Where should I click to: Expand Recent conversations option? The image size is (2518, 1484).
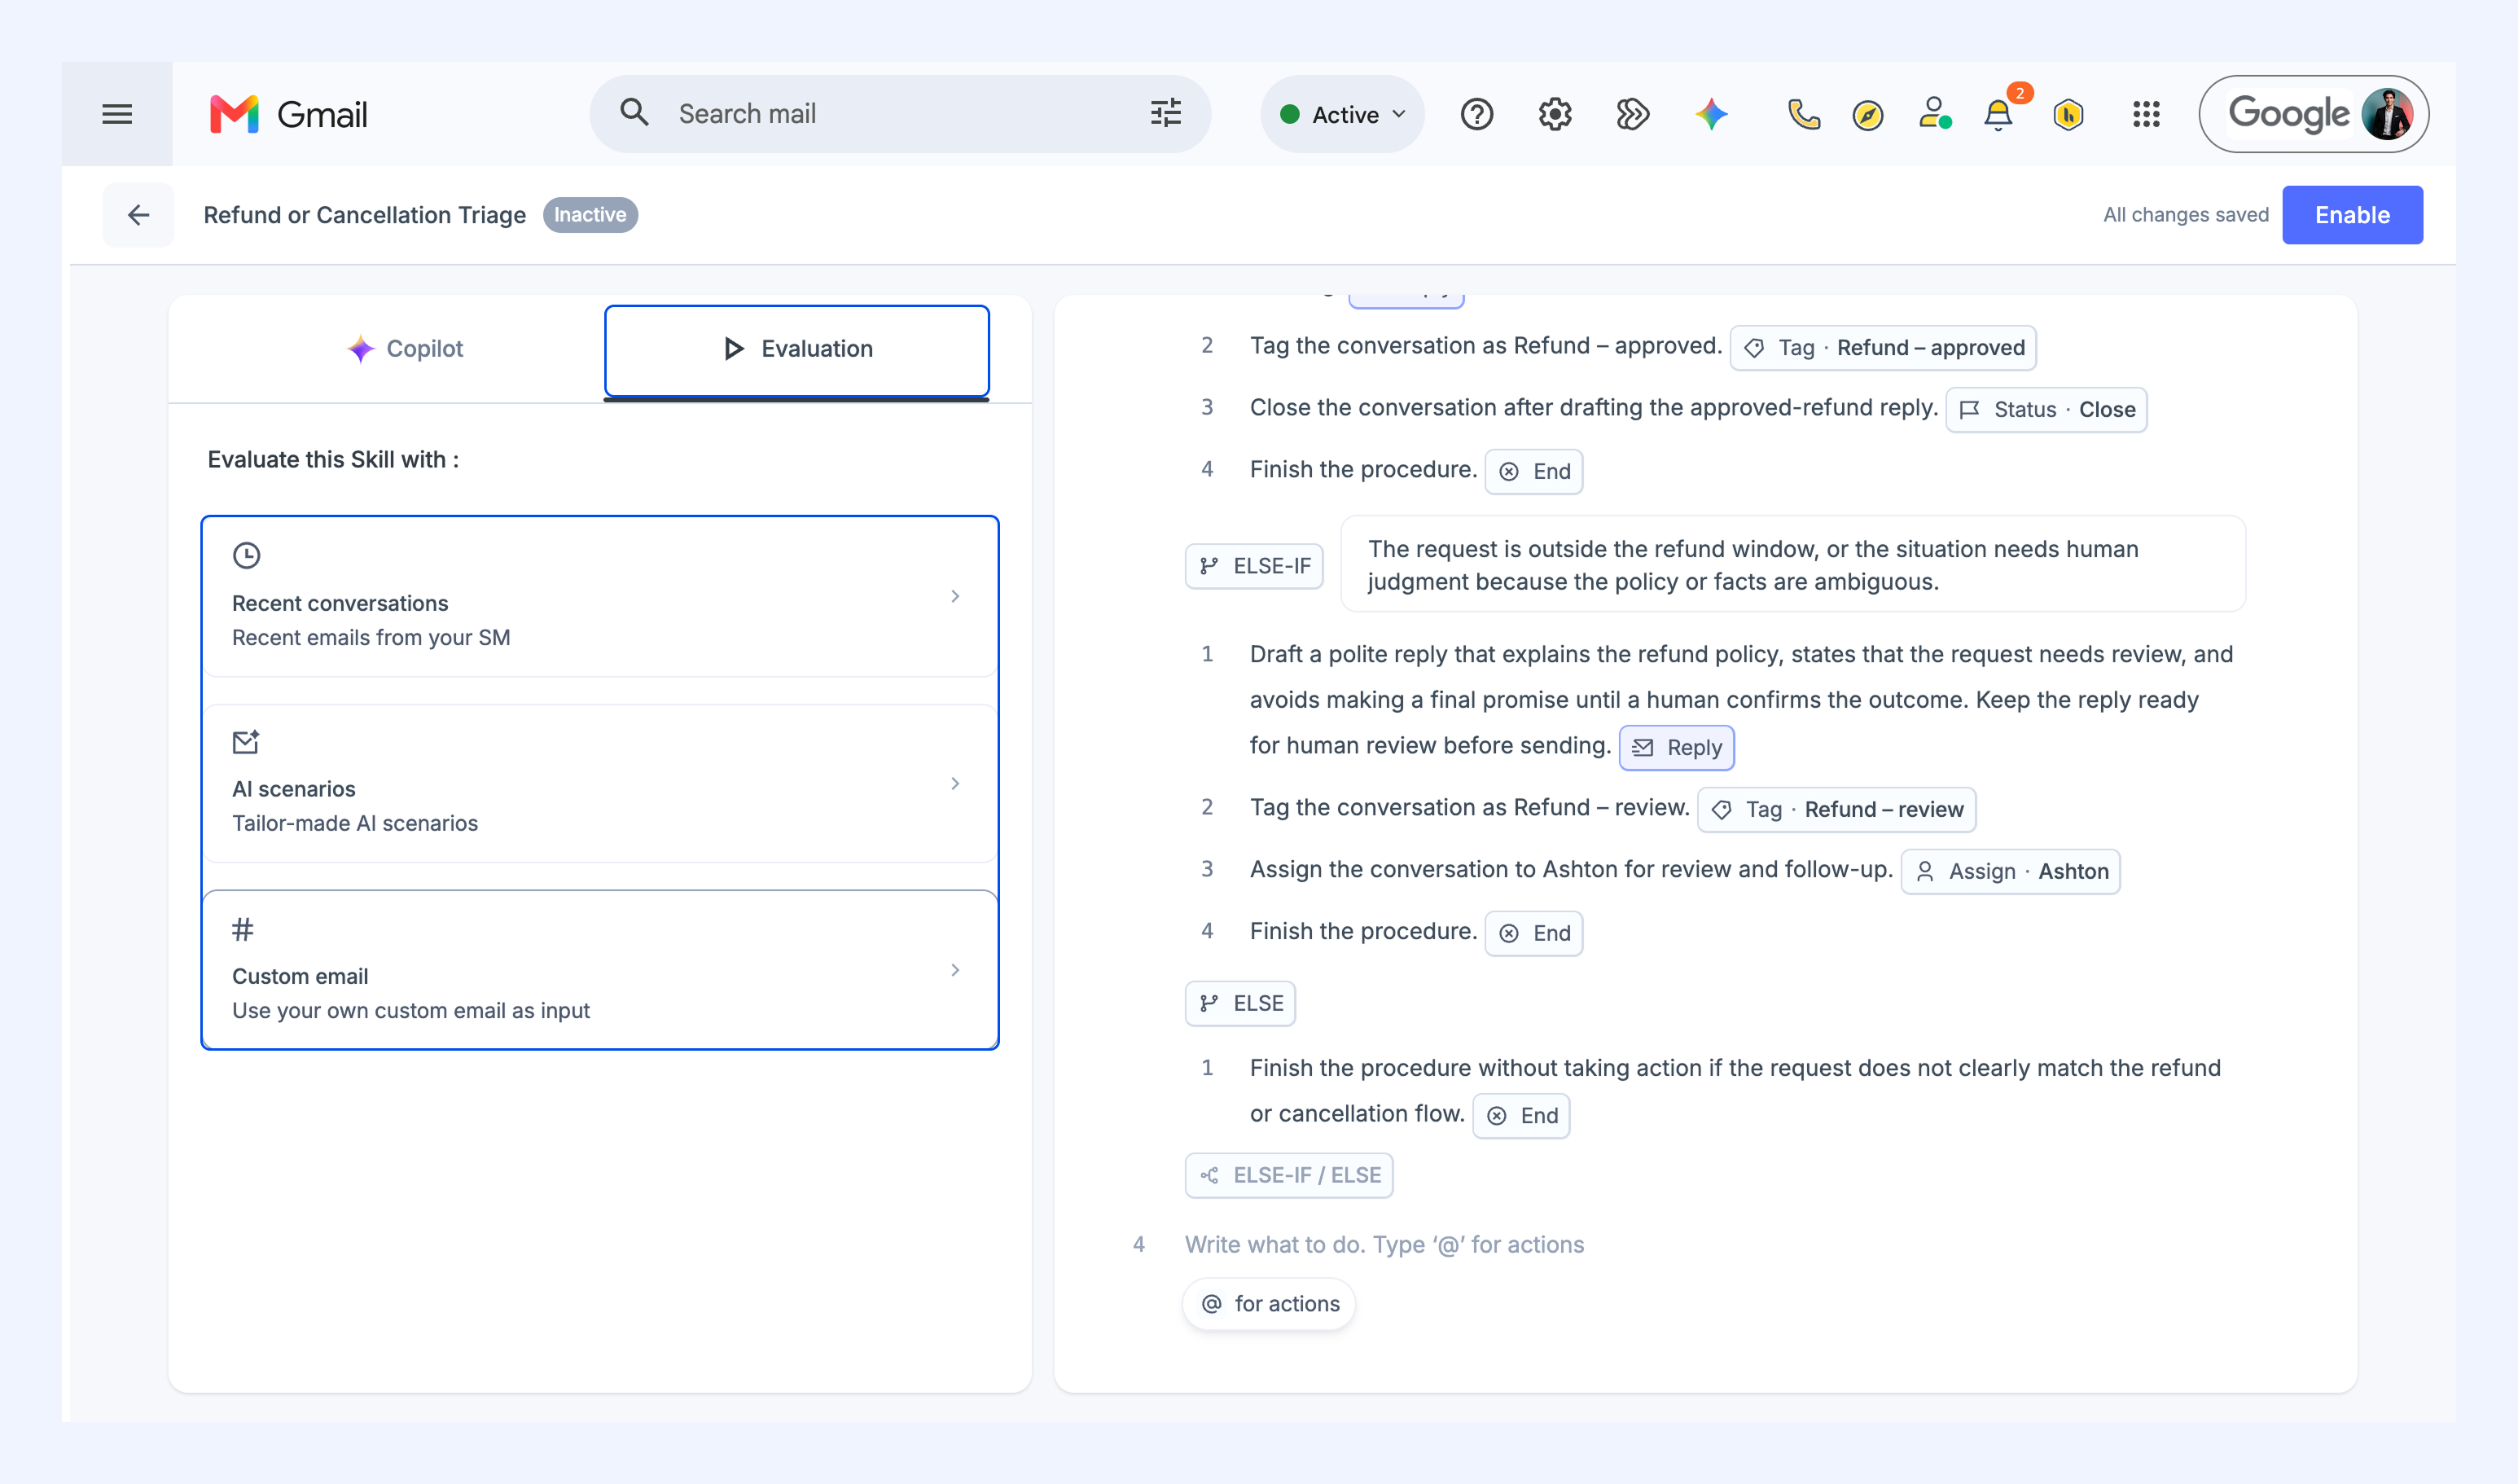click(x=599, y=597)
